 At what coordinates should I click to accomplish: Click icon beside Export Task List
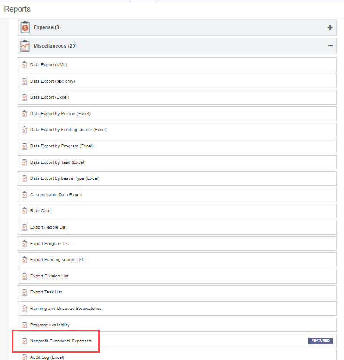(25, 292)
